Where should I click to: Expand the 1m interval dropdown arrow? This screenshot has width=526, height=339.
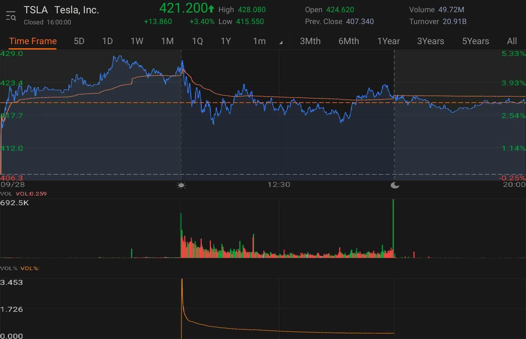click(x=281, y=42)
